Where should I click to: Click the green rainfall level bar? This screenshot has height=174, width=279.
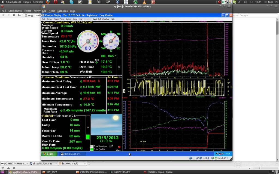(88, 136)
